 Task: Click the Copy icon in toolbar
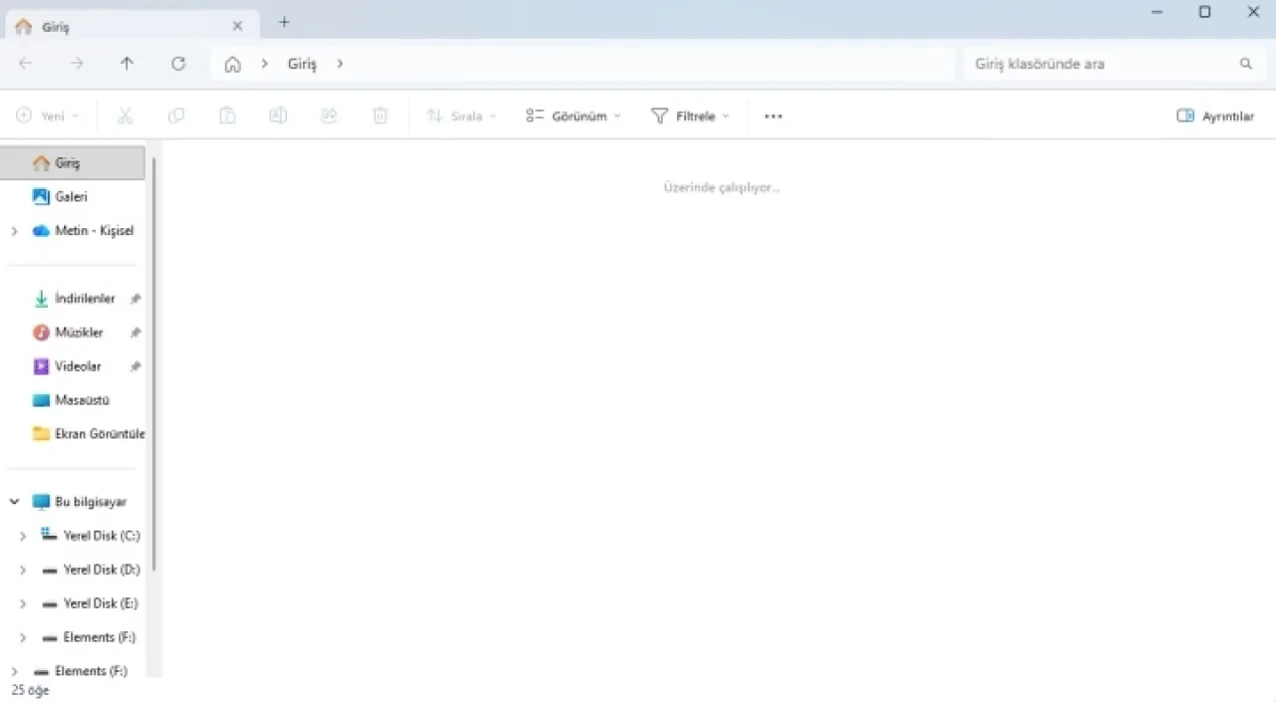tap(176, 117)
